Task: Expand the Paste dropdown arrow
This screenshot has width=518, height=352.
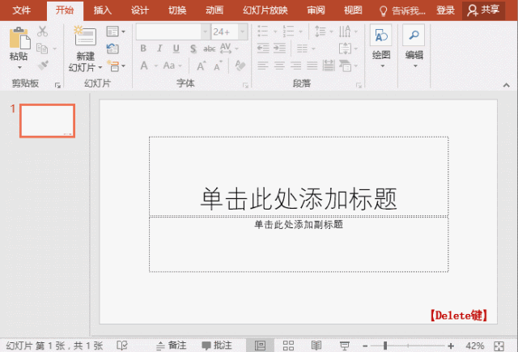Action: click(x=19, y=68)
